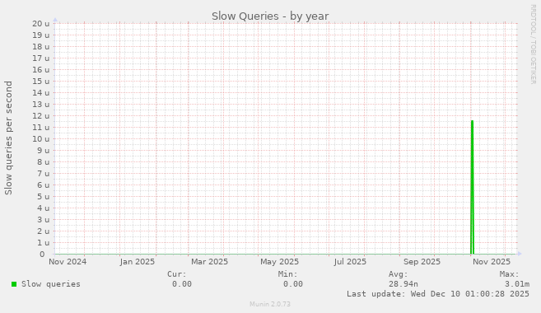Image resolution: width=541 pixels, height=313 pixels.
Task: Click the green spike in the graph
Action: 472,187
